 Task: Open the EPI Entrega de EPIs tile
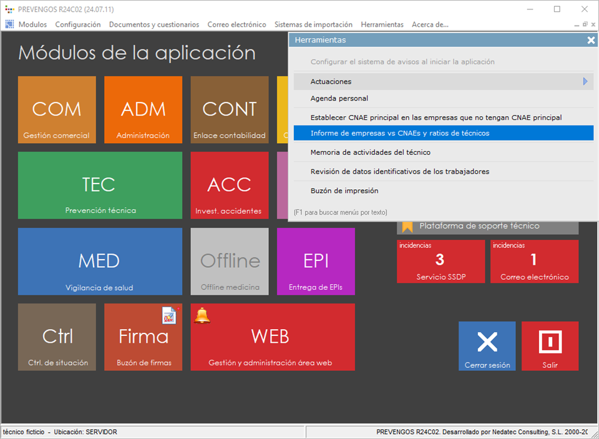pos(316,261)
